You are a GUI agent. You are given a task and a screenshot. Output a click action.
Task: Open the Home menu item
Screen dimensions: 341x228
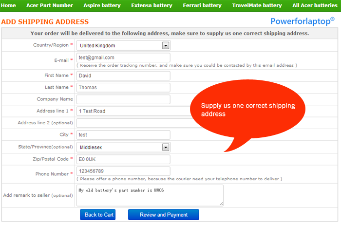(x=9, y=5)
